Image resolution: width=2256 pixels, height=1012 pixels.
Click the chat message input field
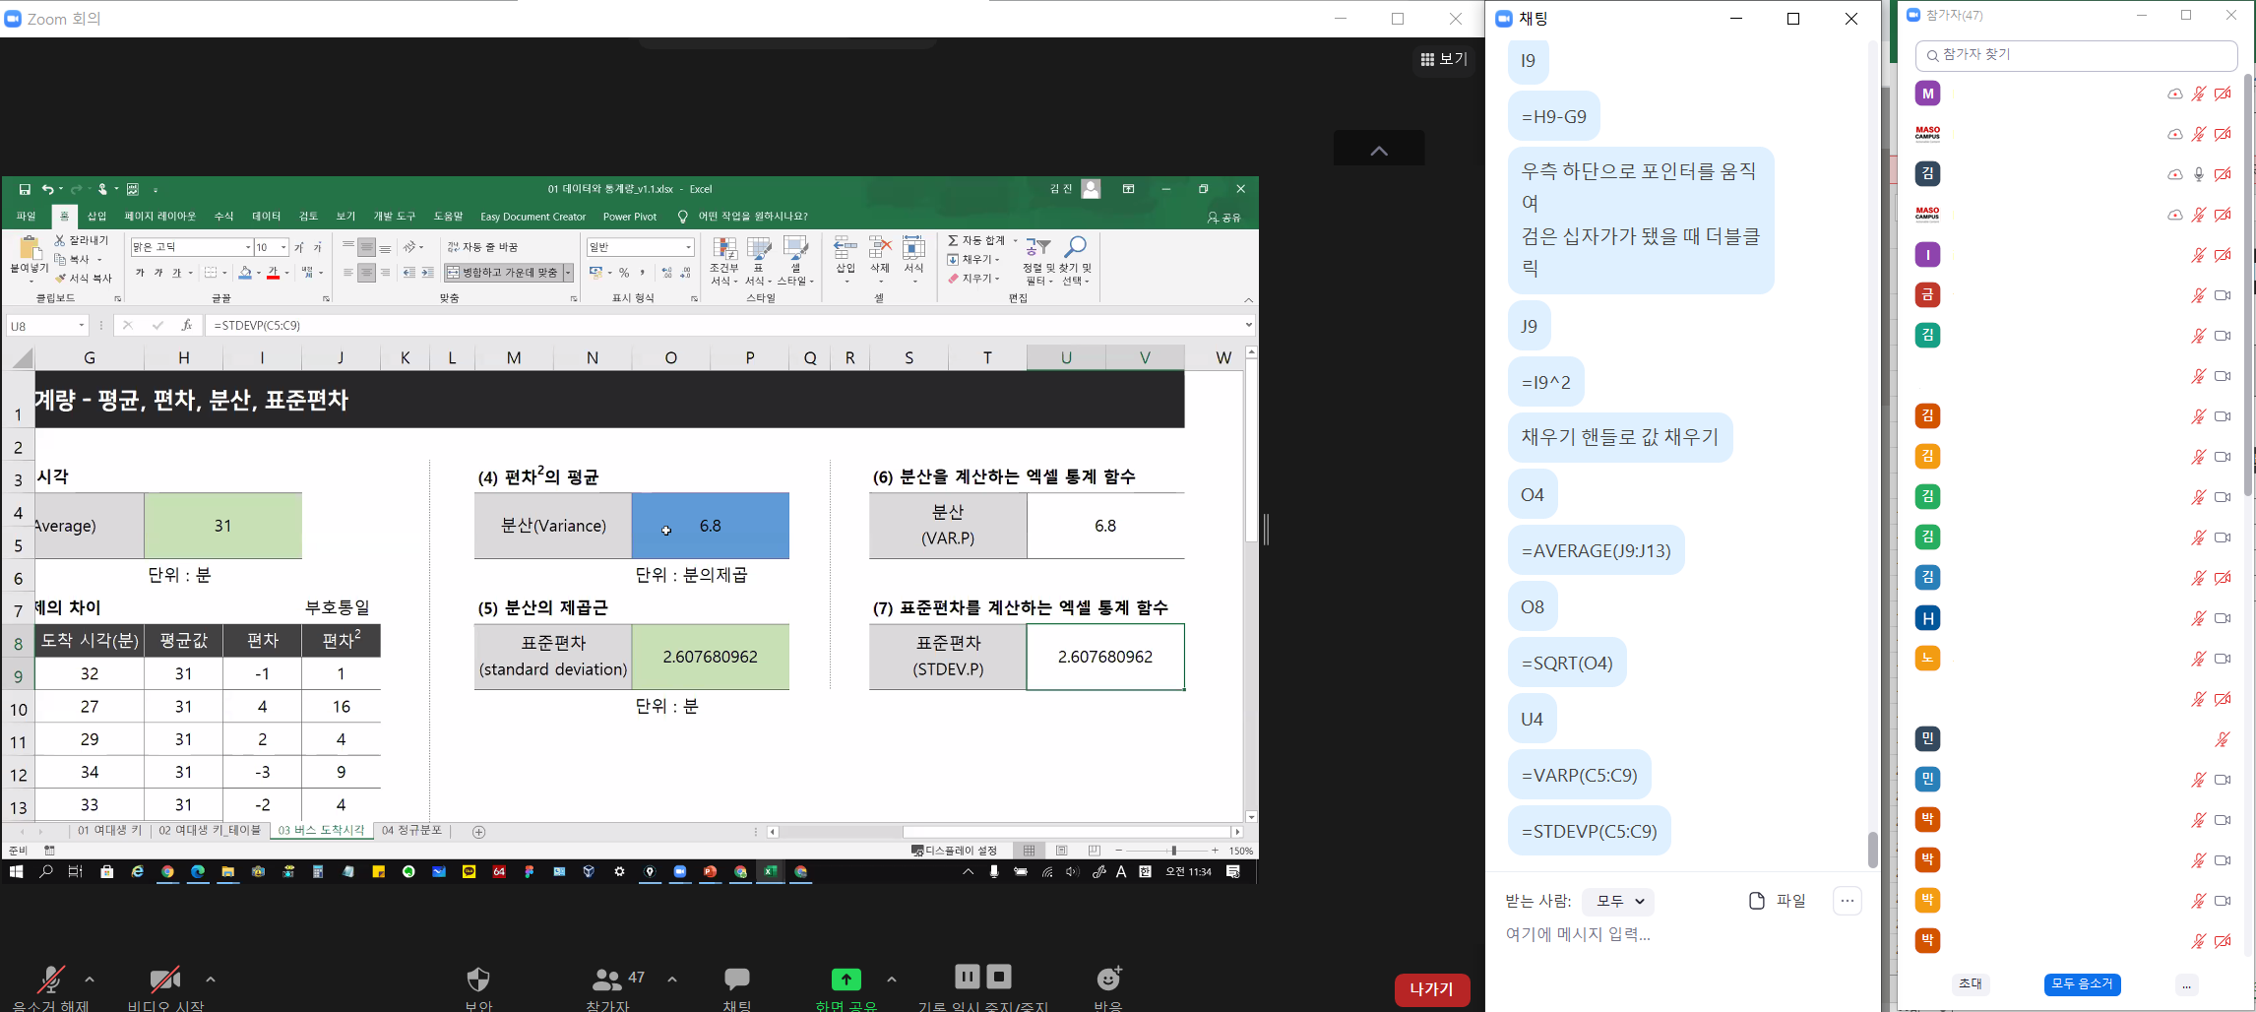point(1673,934)
